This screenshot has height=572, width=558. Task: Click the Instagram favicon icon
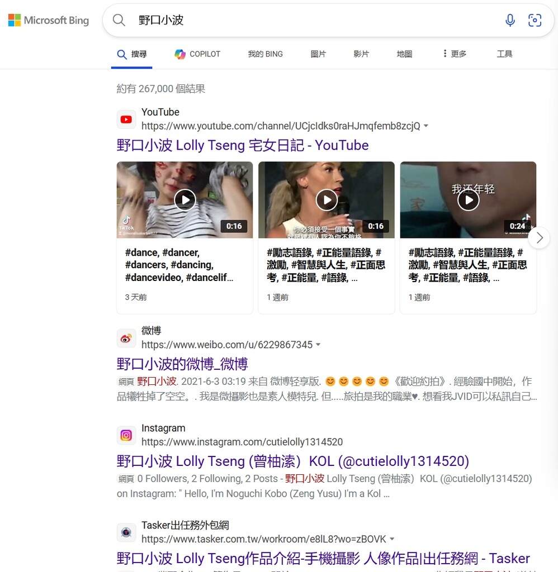[x=126, y=435]
